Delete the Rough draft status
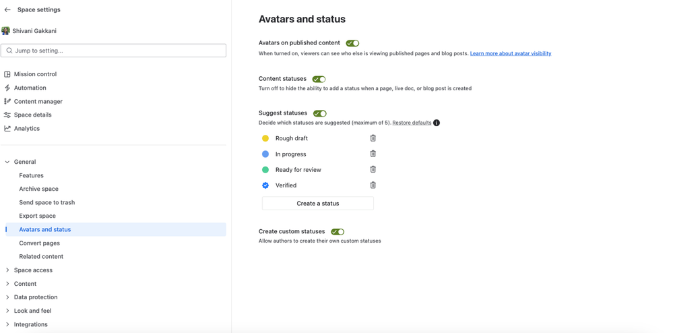 373,138
